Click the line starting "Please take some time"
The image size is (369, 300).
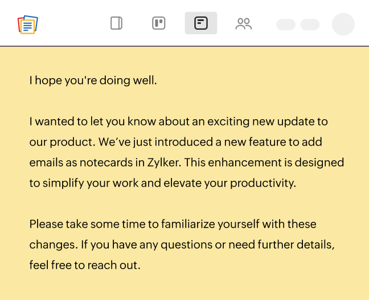(173, 224)
